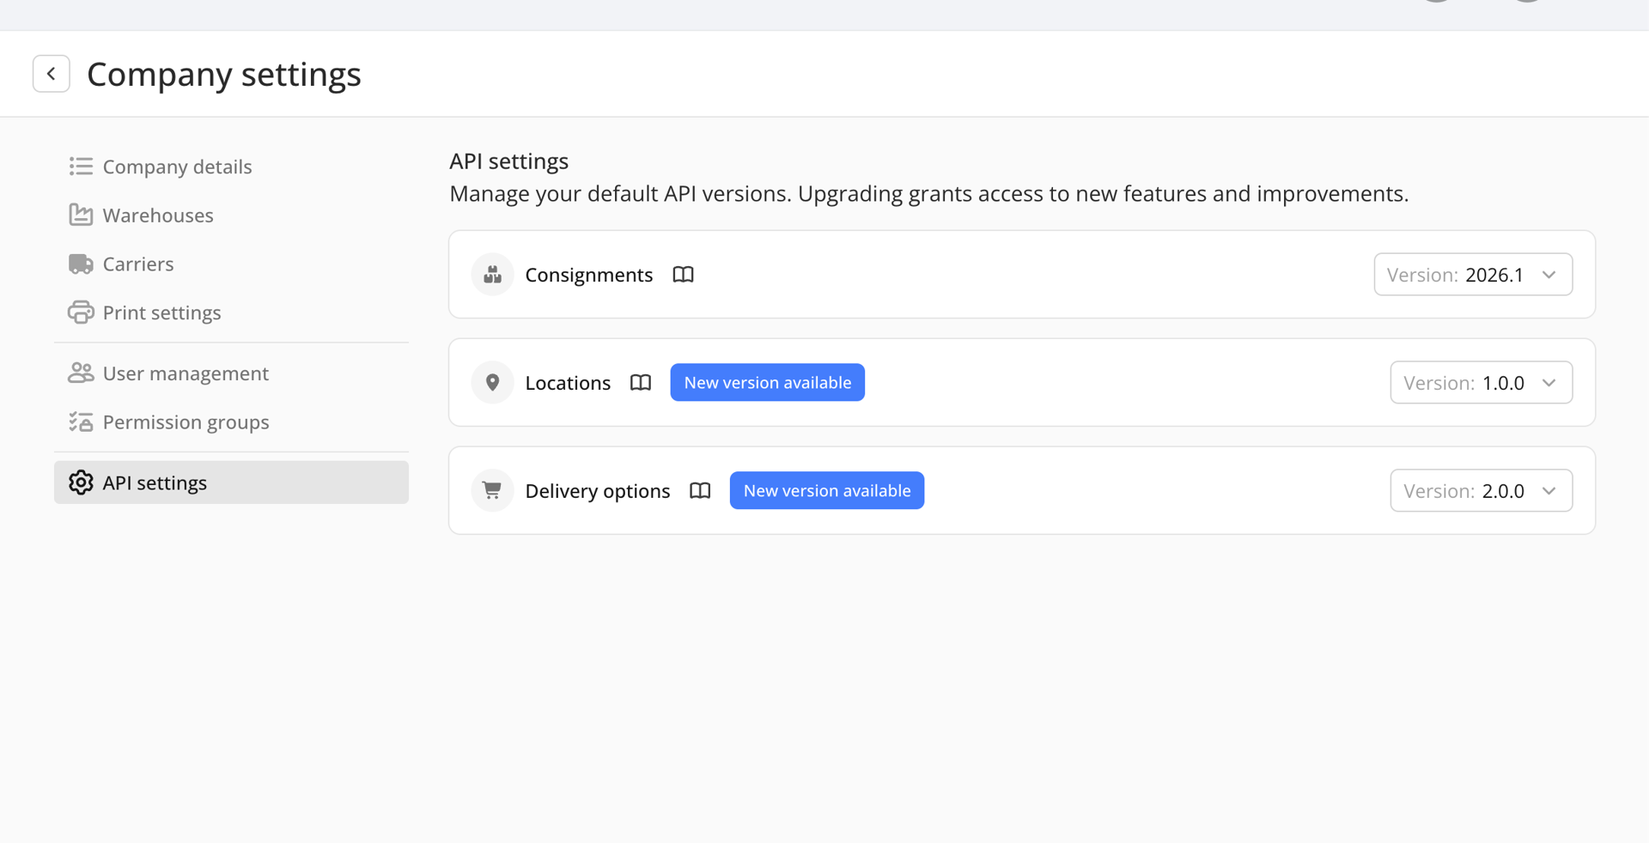Click the Print settings printer icon

[x=81, y=312]
